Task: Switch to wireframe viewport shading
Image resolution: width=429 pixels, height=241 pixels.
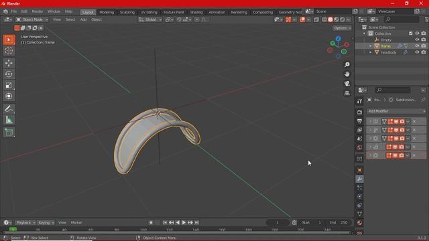Action: coord(324,19)
